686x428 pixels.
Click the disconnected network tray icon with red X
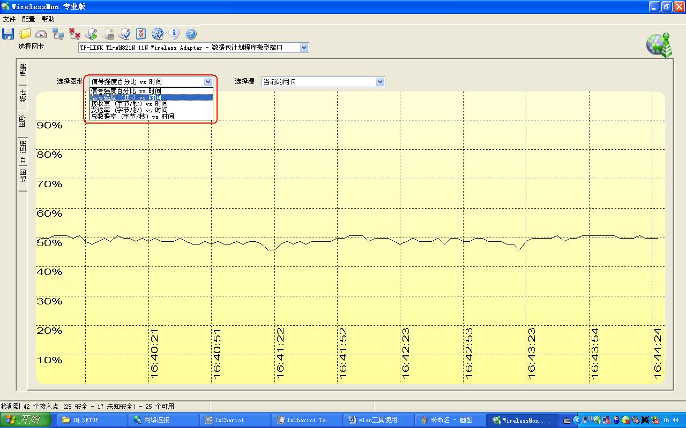click(607, 420)
